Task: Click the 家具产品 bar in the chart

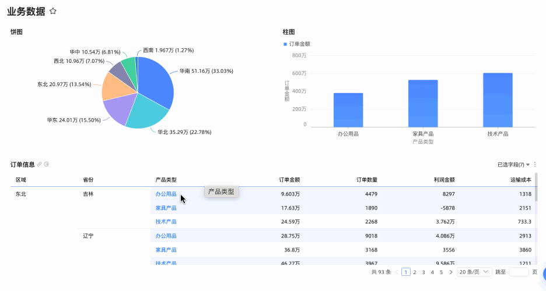Action: click(423, 104)
